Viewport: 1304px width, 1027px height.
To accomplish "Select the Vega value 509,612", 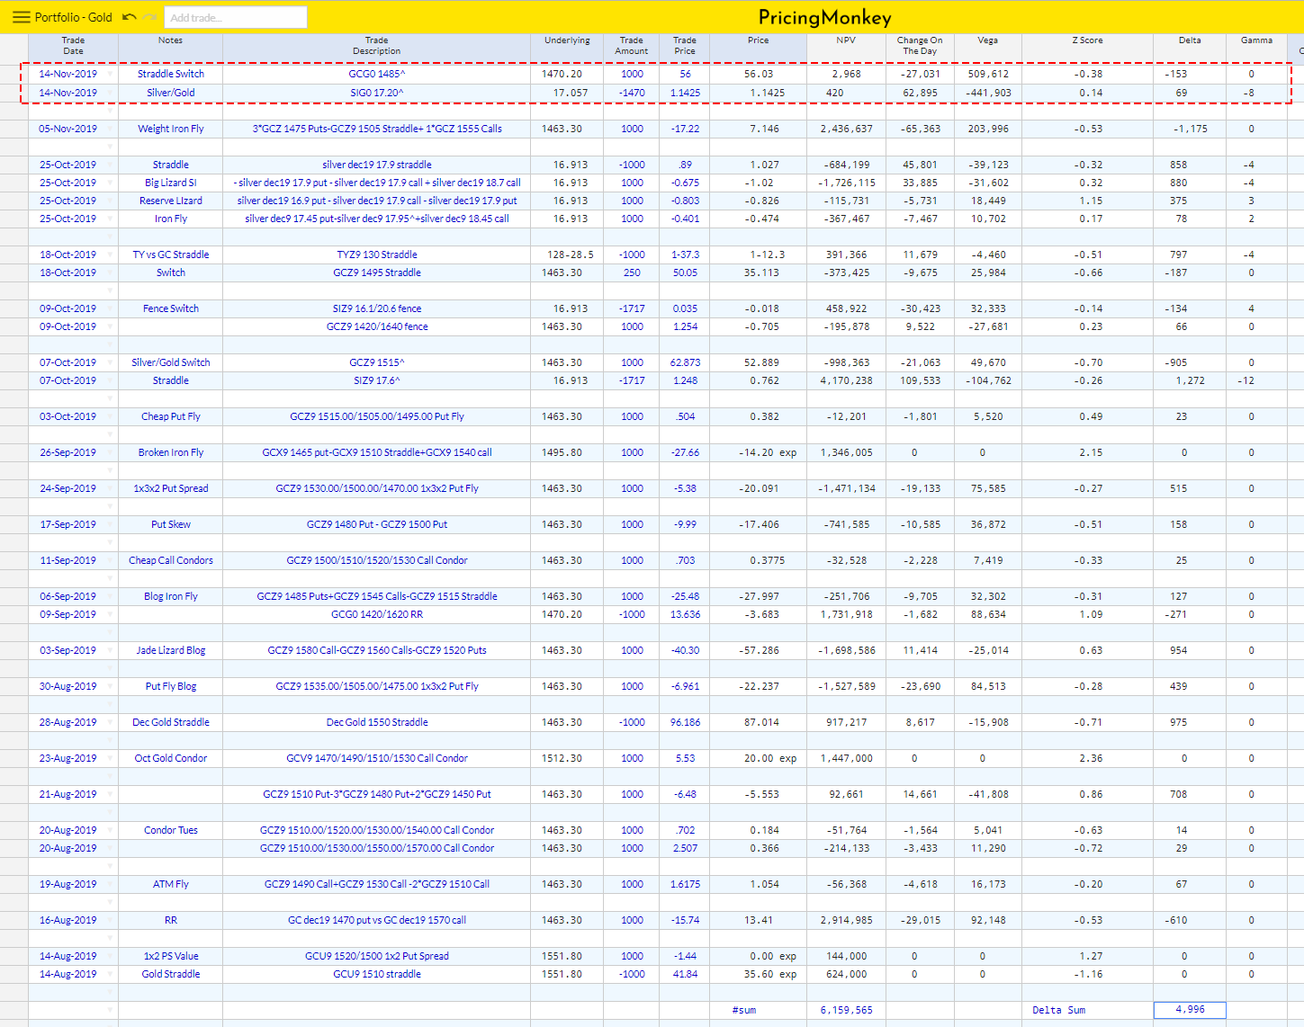I will 987,74.
